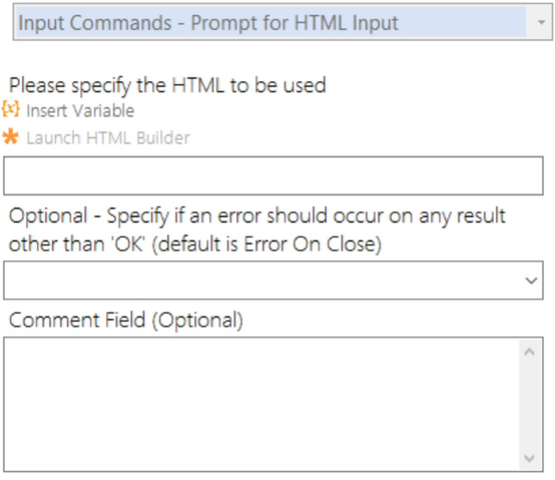The image size is (555, 480).
Task: Click the orange asterisk HTML Builder icon
Action: [12, 138]
